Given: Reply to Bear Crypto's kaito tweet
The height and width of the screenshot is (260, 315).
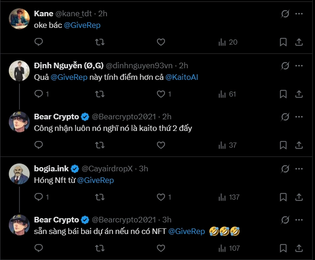Looking at the screenshot, I should click(39, 145).
